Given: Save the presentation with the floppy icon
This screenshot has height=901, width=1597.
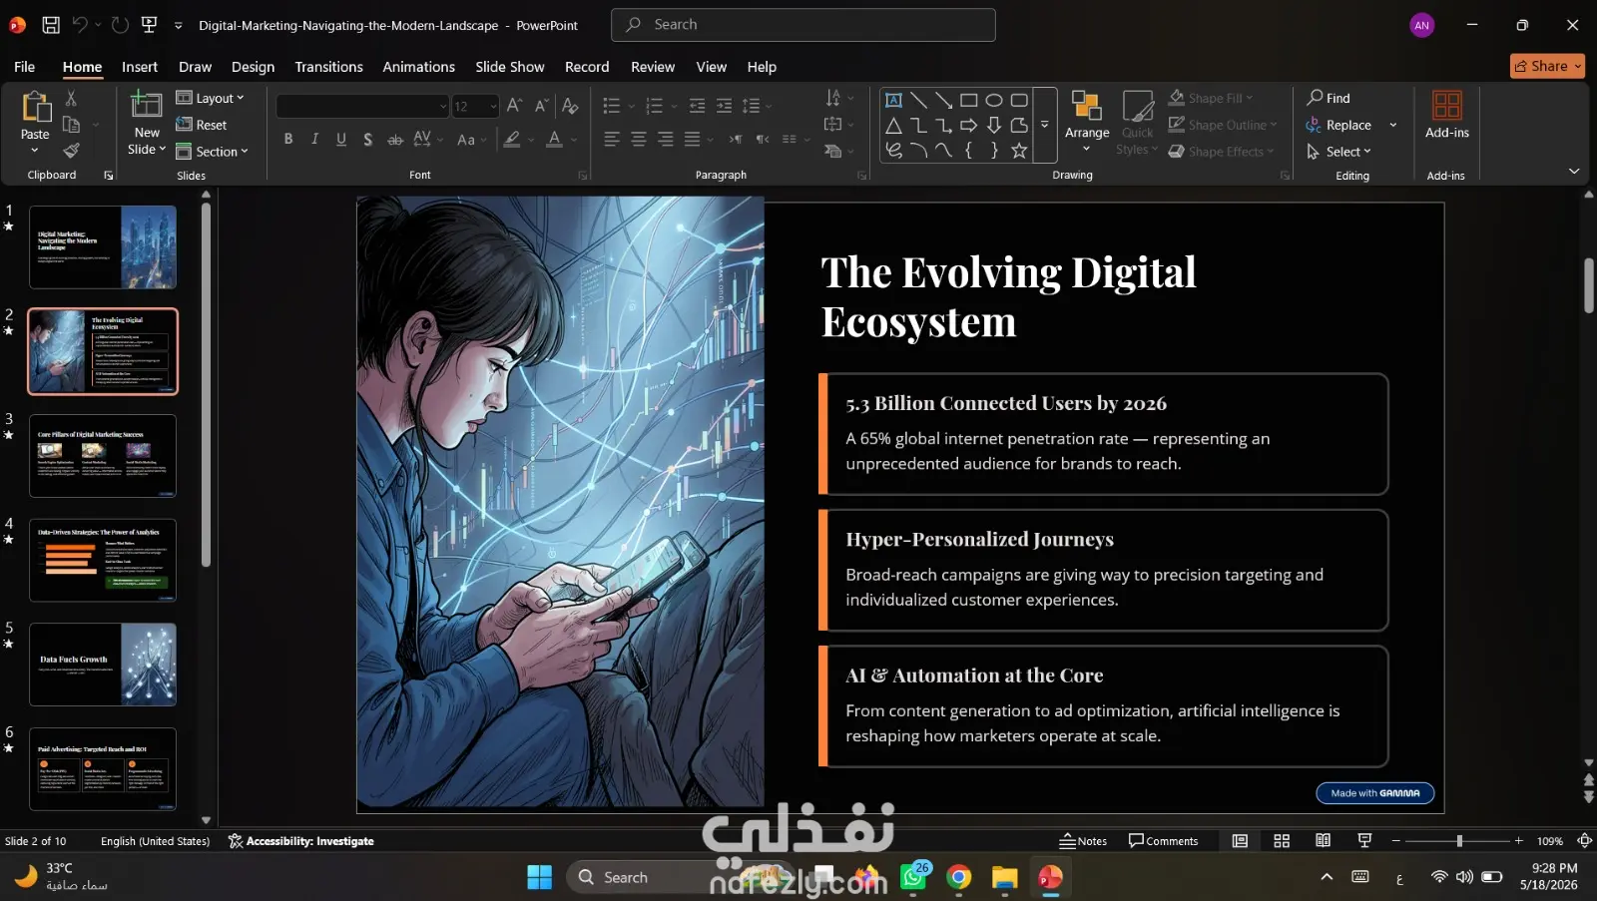Looking at the screenshot, I should tap(51, 25).
